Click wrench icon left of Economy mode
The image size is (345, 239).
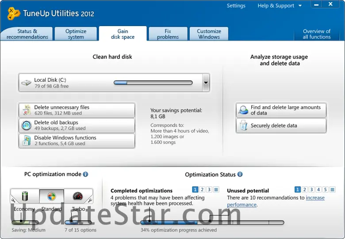coord(13,200)
